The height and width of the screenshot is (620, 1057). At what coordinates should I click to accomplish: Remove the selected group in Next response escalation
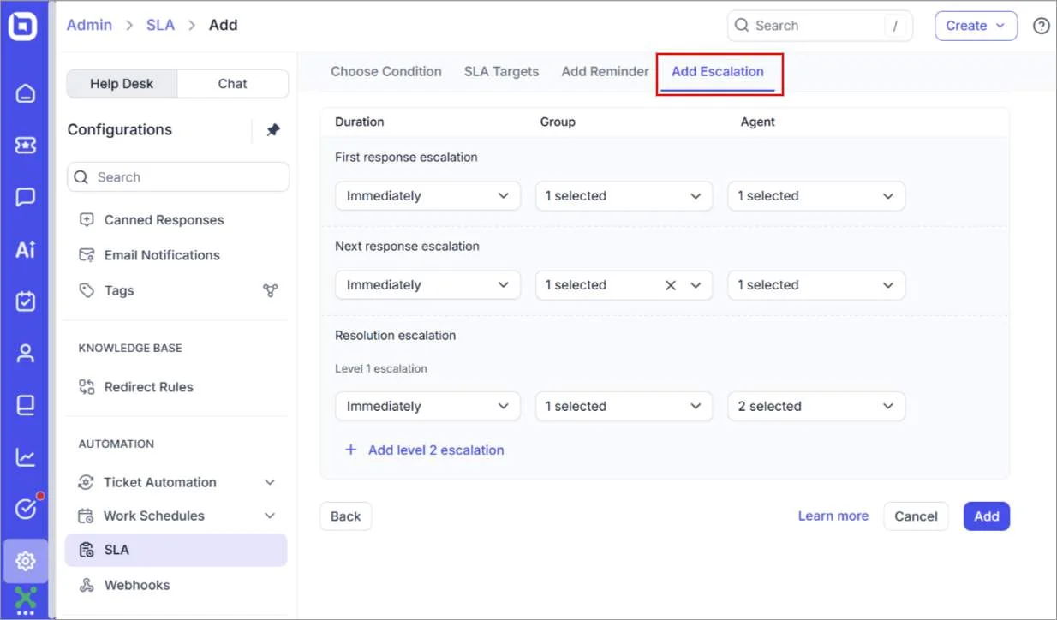[672, 284]
